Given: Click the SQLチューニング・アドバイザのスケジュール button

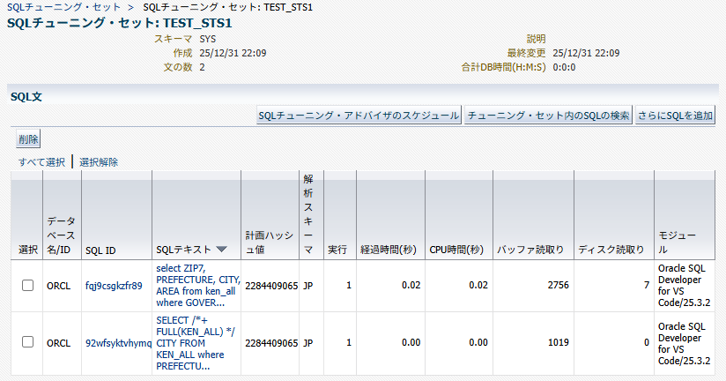Looking at the screenshot, I should pos(358,116).
